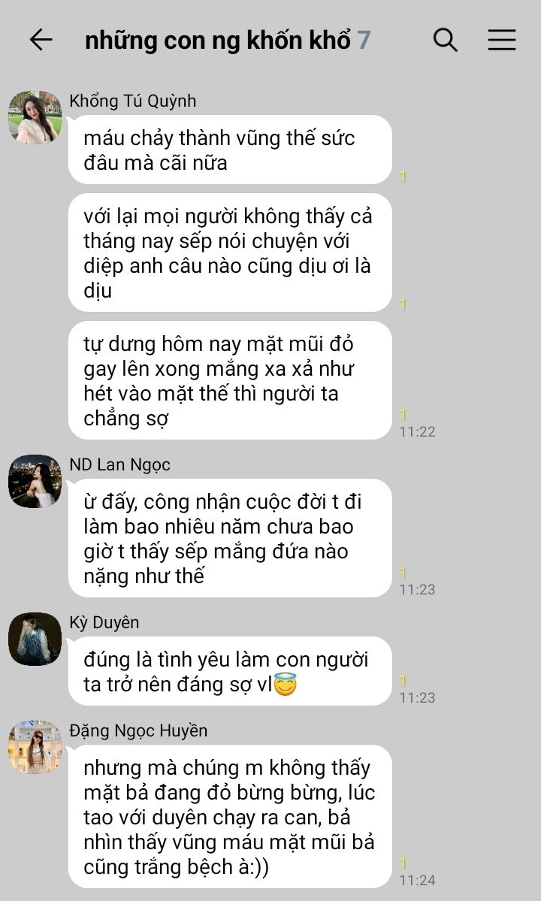Tap message starting "tự dưng hôm nay"
This screenshot has width=541, height=901.
(230, 380)
